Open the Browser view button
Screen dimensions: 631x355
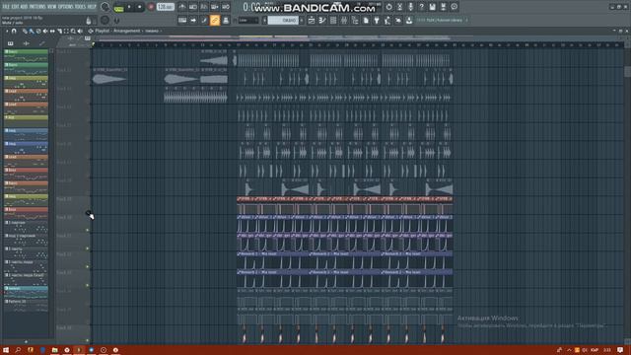tap(355, 20)
